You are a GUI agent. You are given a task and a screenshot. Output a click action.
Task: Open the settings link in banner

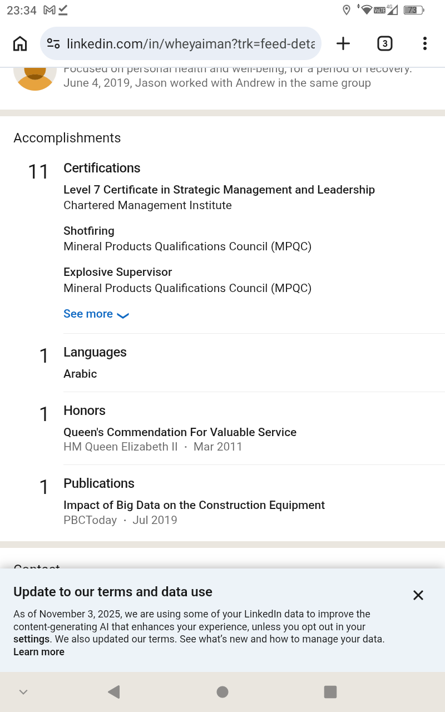tap(31, 639)
